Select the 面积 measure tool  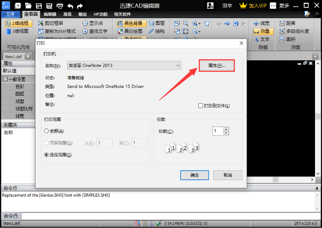tap(287, 39)
